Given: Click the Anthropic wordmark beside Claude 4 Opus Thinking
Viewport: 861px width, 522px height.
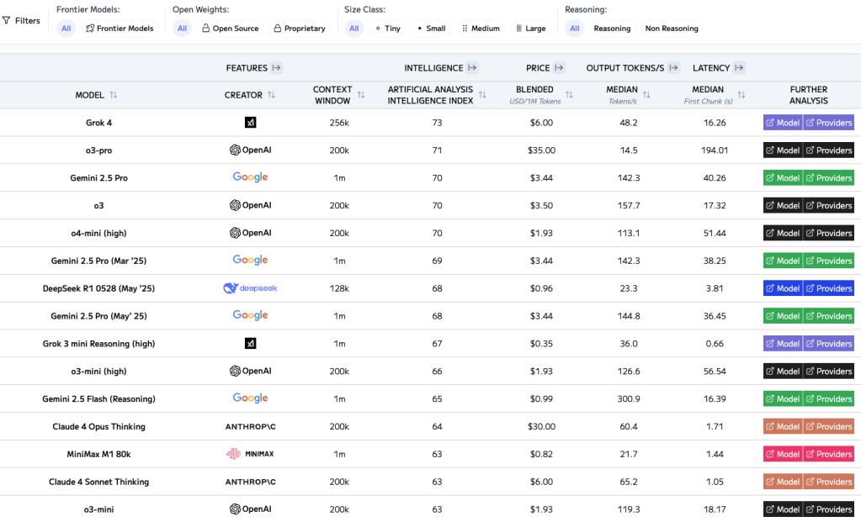Looking at the screenshot, I should point(249,426).
